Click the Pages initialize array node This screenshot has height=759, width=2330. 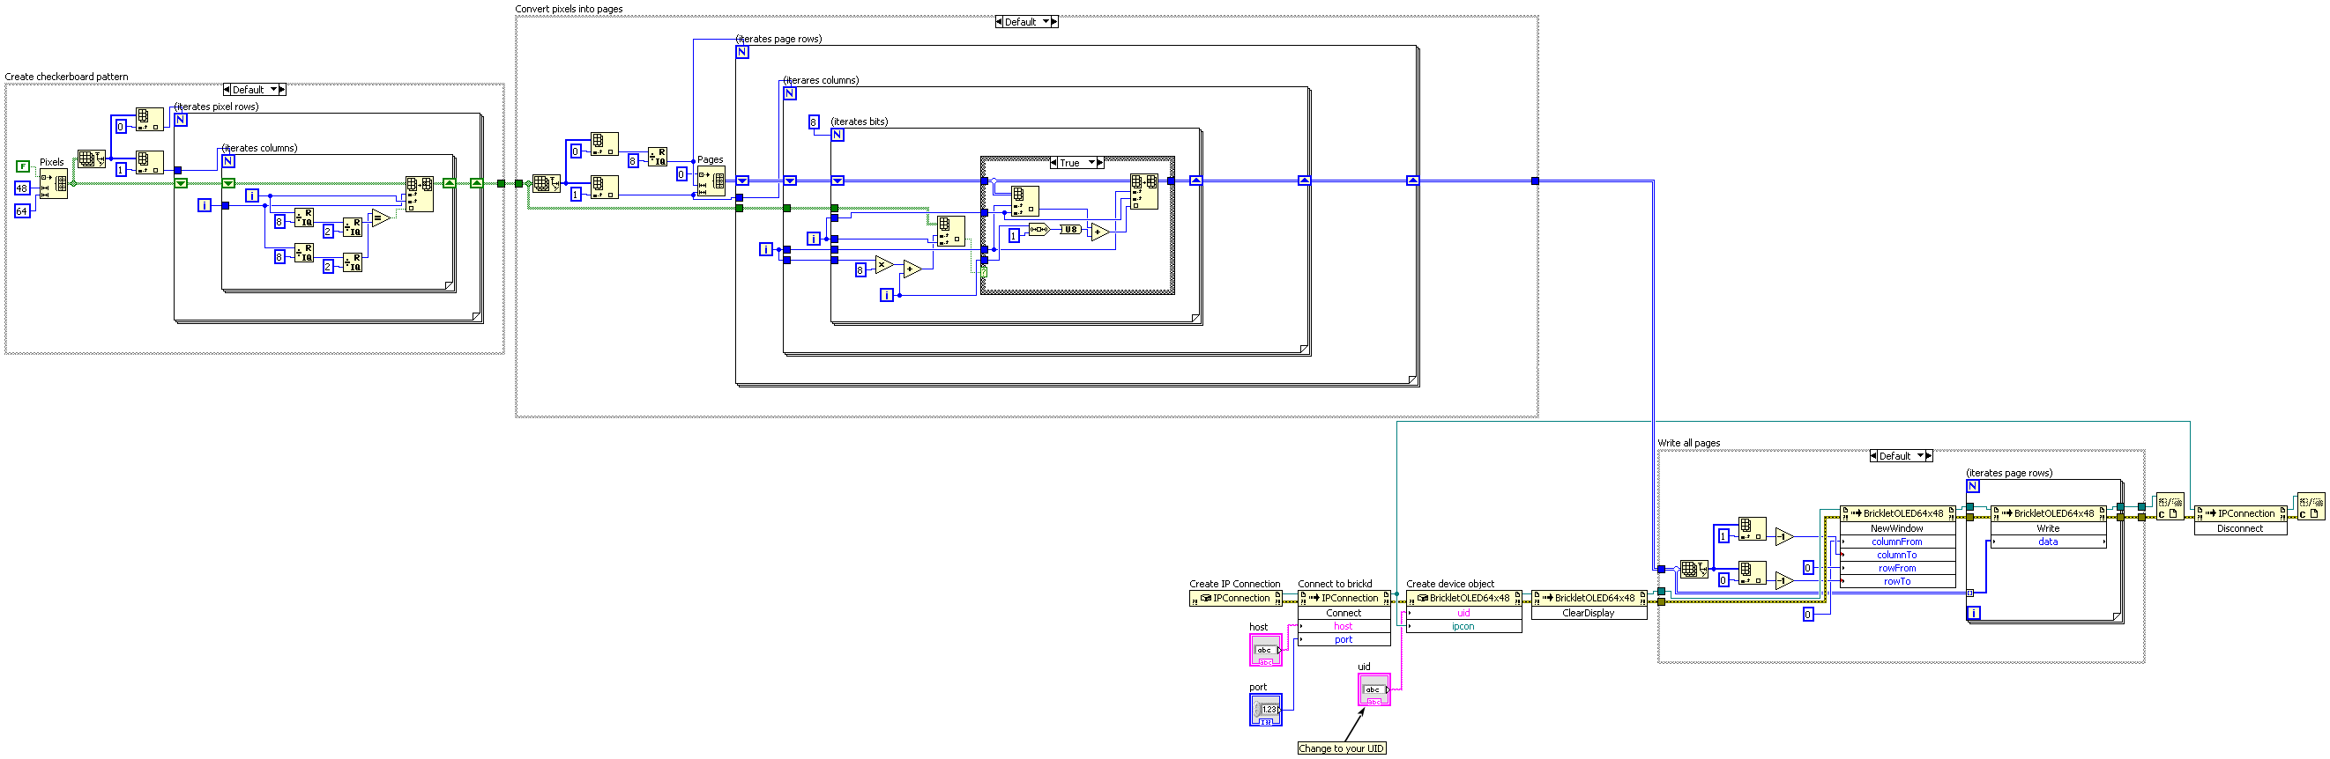[711, 181]
